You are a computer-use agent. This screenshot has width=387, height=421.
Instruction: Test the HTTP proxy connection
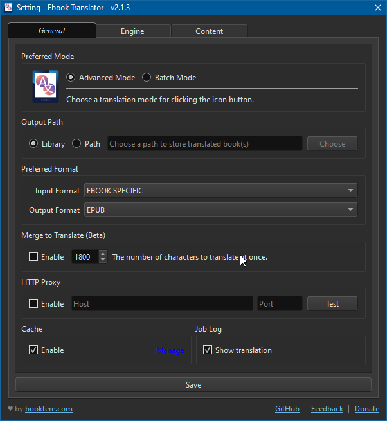[332, 303]
